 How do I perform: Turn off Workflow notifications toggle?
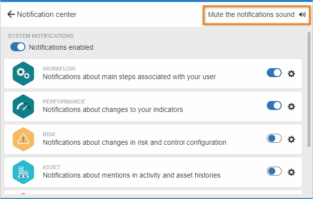point(274,73)
